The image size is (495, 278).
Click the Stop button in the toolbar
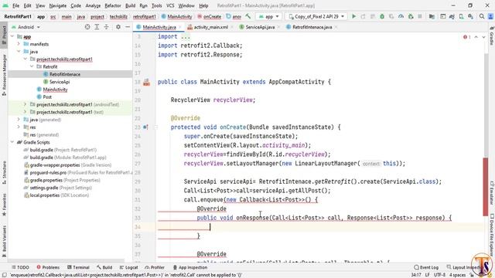420,16
